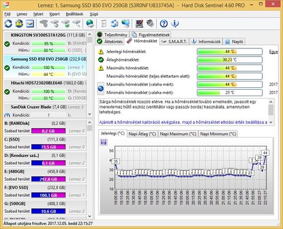The height and width of the screenshot is (229, 283).
Task: Click the green globe toolbar icon
Action: tap(90, 24)
